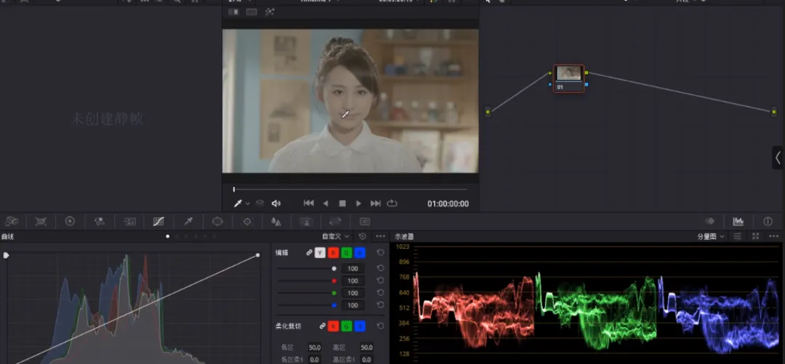Reset the green intensity slider
Image resolution: width=785 pixels, height=364 pixels.
(x=380, y=293)
